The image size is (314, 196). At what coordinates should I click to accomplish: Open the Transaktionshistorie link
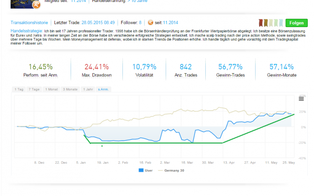tap(29, 22)
